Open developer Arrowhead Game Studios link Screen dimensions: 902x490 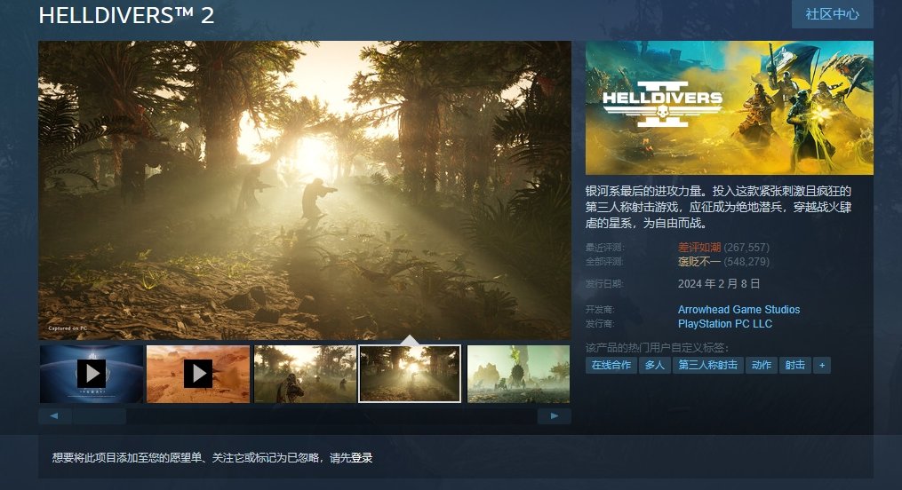click(x=738, y=309)
